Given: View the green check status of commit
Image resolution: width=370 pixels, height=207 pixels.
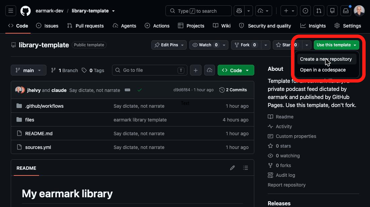Looking at the screenshot, I should click(x=140, y=90).
